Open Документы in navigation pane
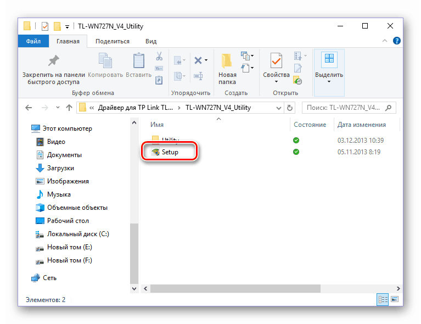 coord(59,155)
